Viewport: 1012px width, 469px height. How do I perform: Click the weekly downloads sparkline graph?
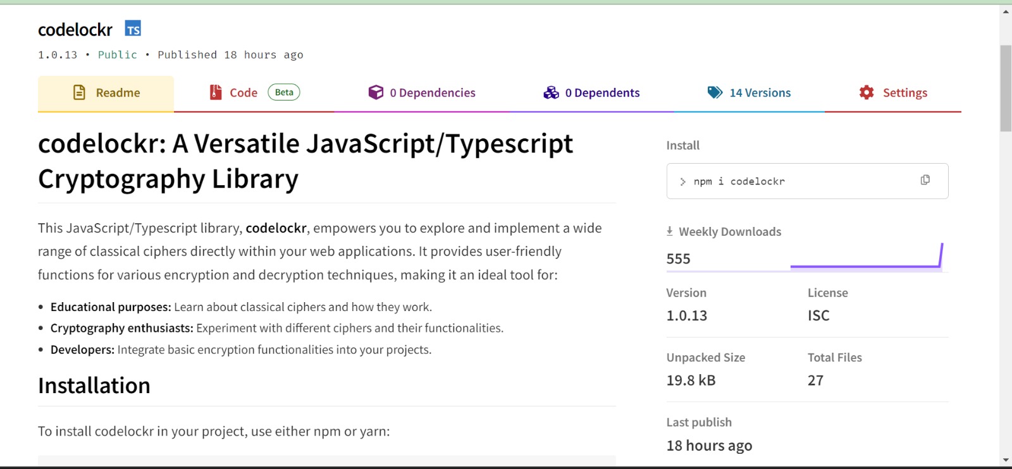867,257
